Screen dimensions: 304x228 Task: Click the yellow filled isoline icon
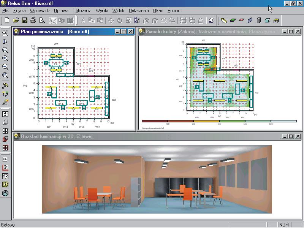(5, 184)
